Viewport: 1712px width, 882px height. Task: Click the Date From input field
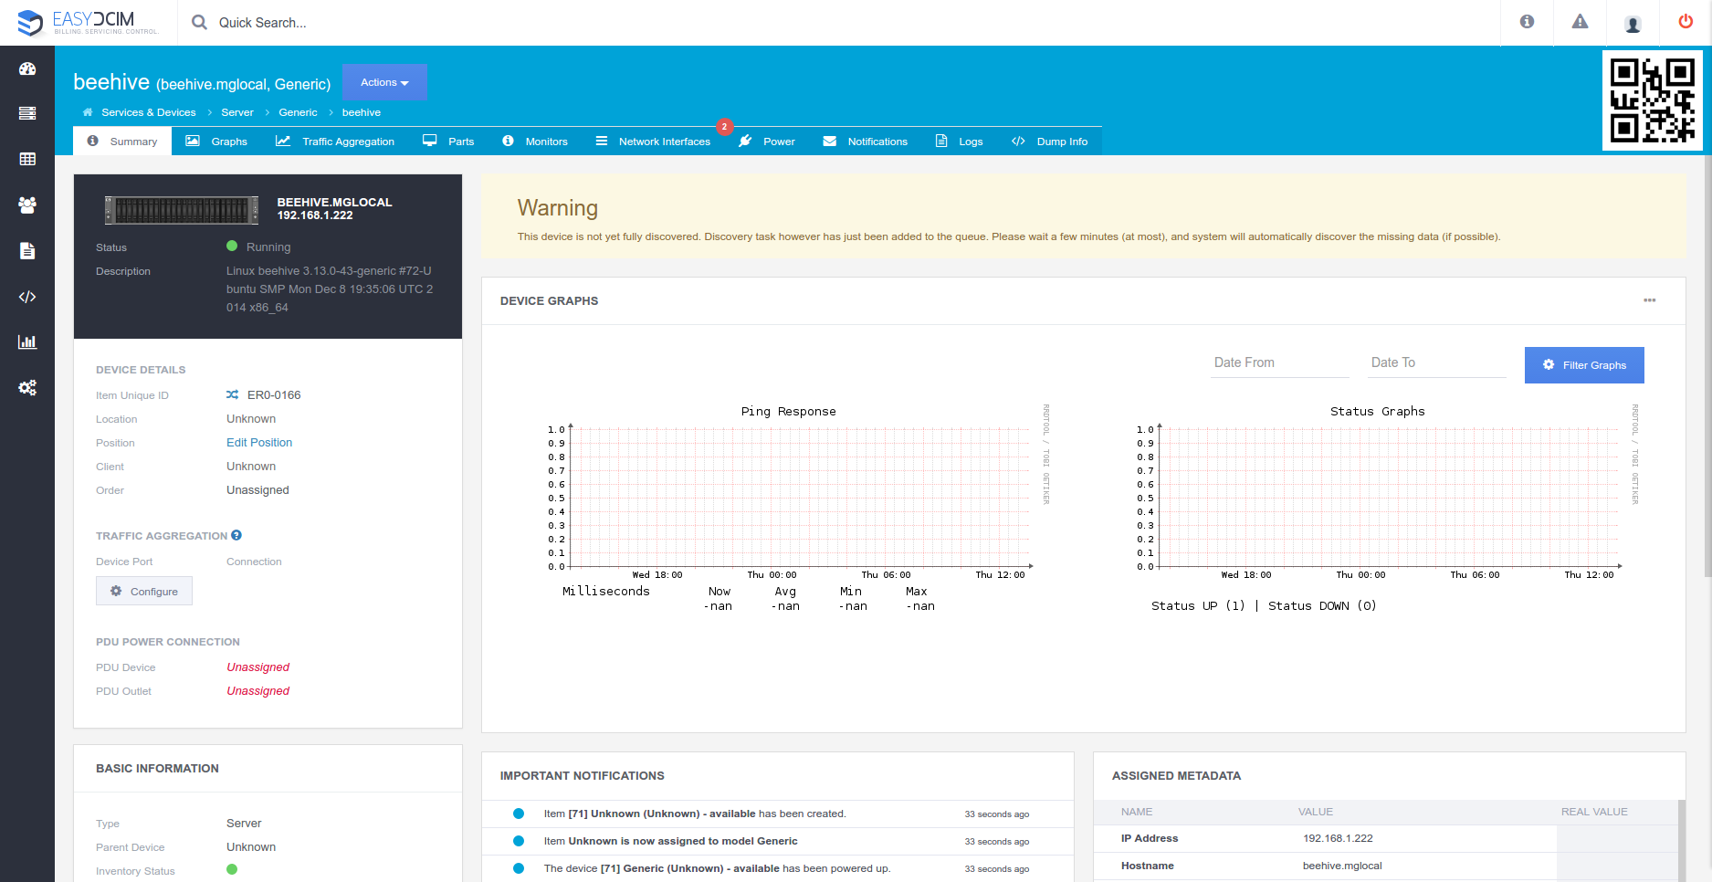pos(1280,362)
